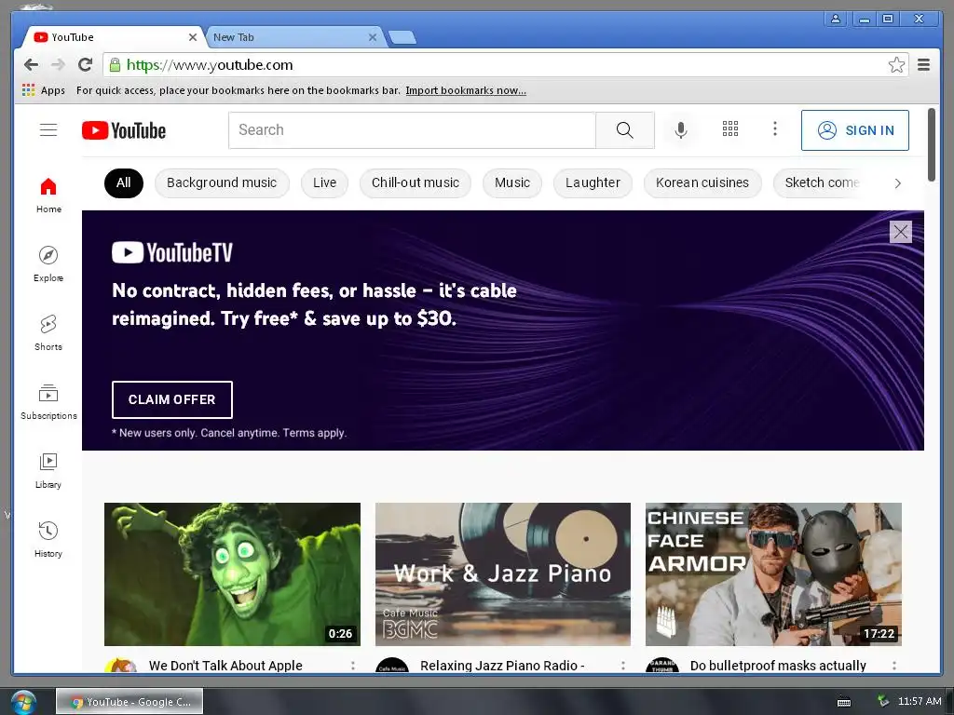
Task: Select the Chill-out music chip
Action: (x=415, y=183)
